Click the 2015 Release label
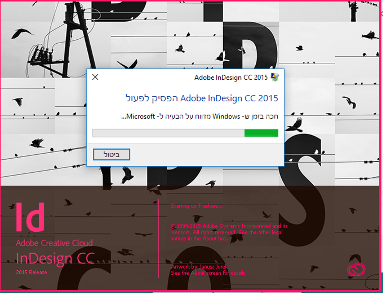Viewport: 383px width, 293px height. pos(31,272)
